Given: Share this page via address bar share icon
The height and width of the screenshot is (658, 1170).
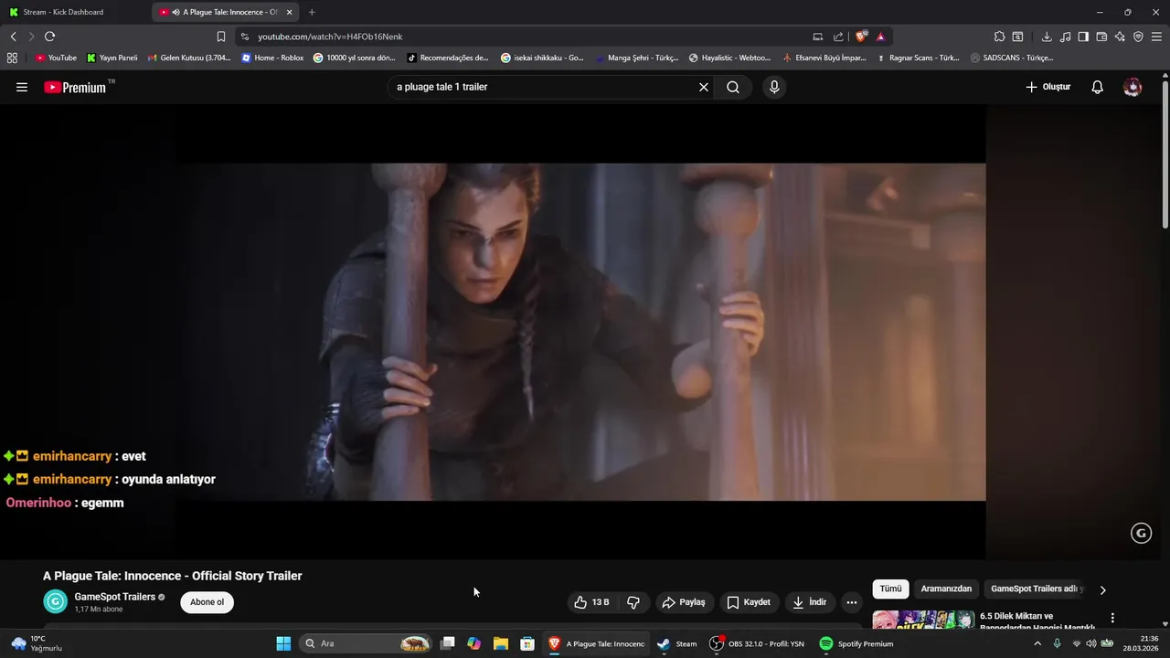Looking at the screenshot, I should (x=838, y=37).
